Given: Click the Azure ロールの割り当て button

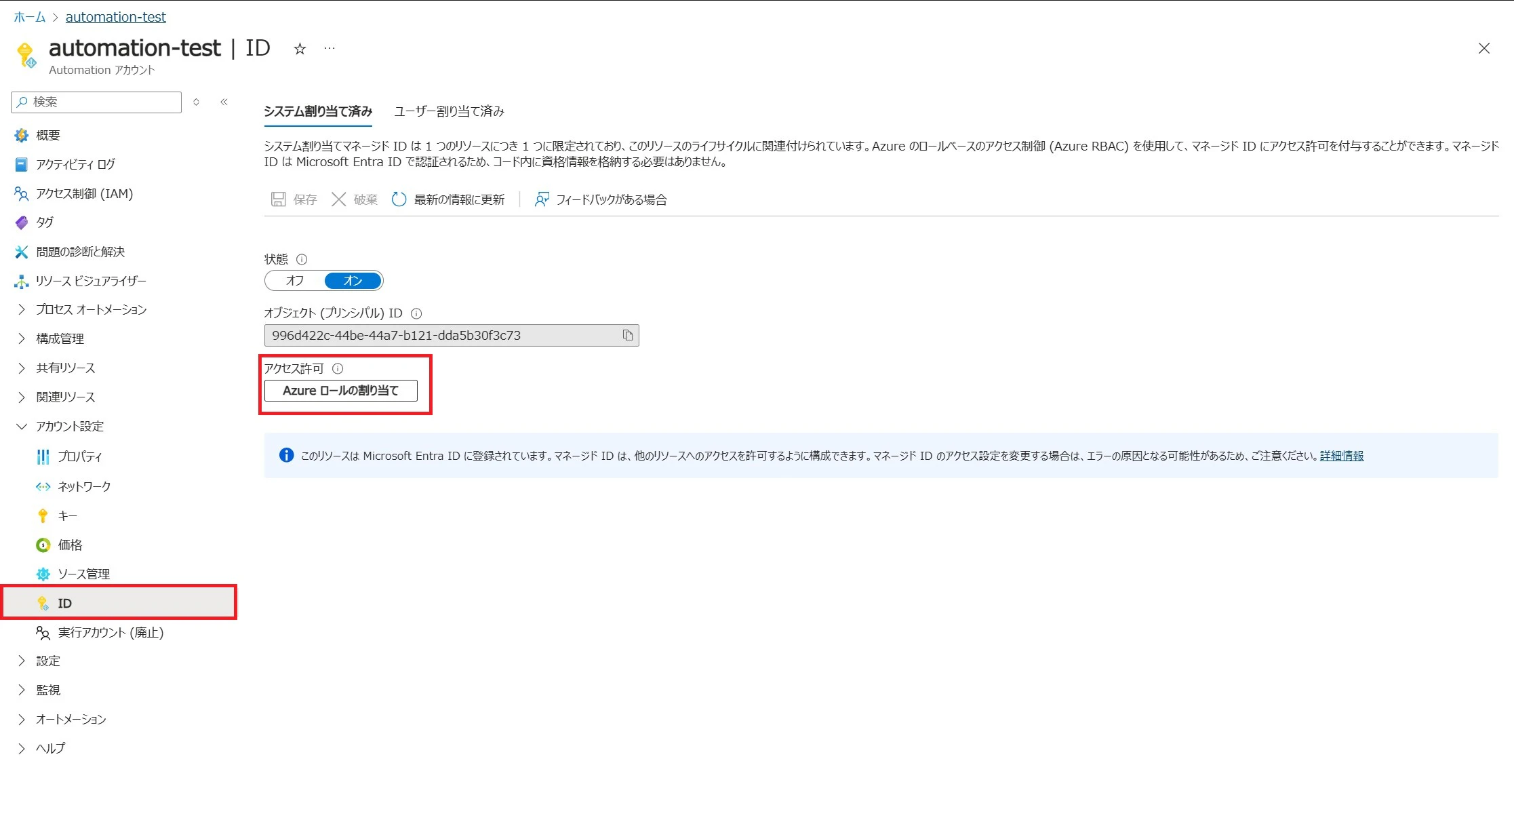Looking at the screenshot, I should point(340,391).
